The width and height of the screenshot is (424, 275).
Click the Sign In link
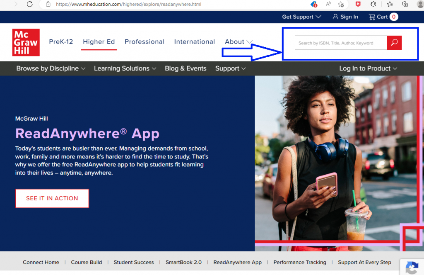click(x=345, y=17)
